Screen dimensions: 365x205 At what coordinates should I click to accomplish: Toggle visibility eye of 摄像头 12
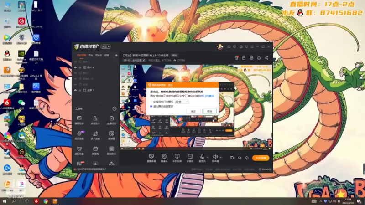coord(75,79)
